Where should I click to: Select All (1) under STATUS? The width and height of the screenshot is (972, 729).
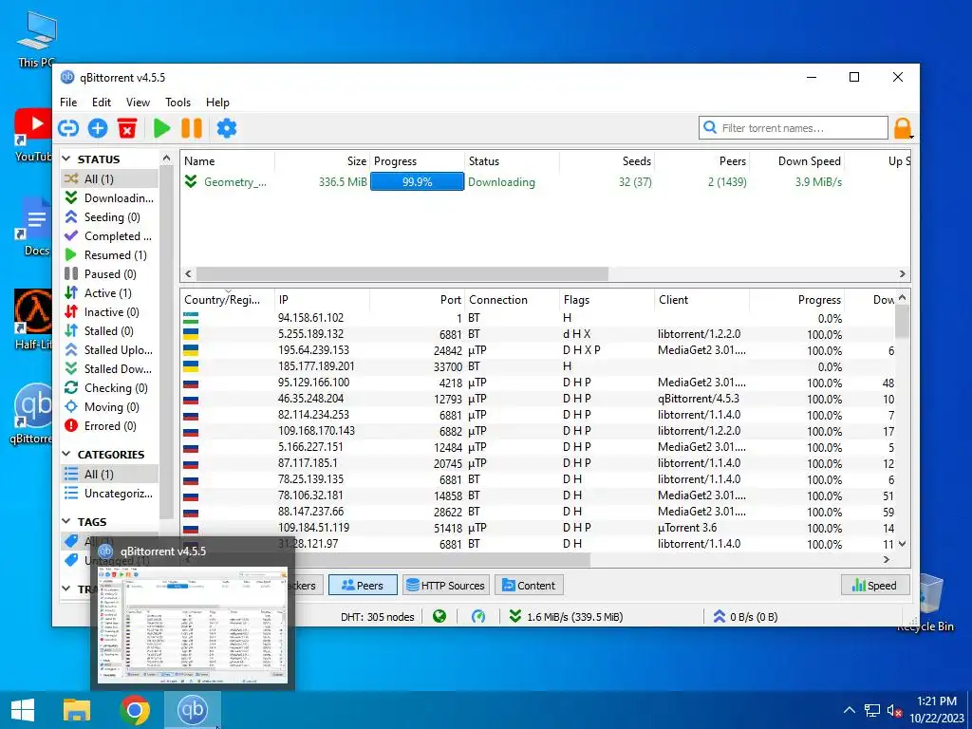(109, 179)
